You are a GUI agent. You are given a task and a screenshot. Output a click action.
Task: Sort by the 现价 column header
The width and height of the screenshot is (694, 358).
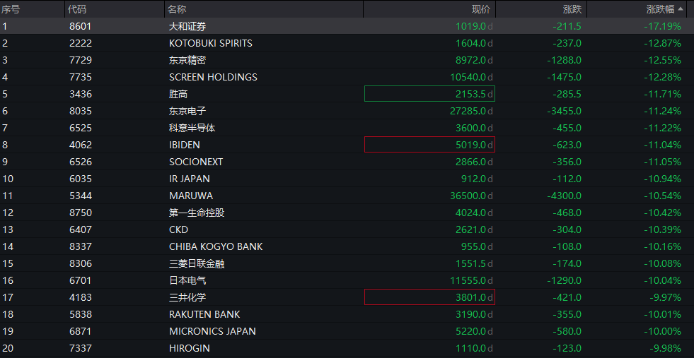coord(480,9)
